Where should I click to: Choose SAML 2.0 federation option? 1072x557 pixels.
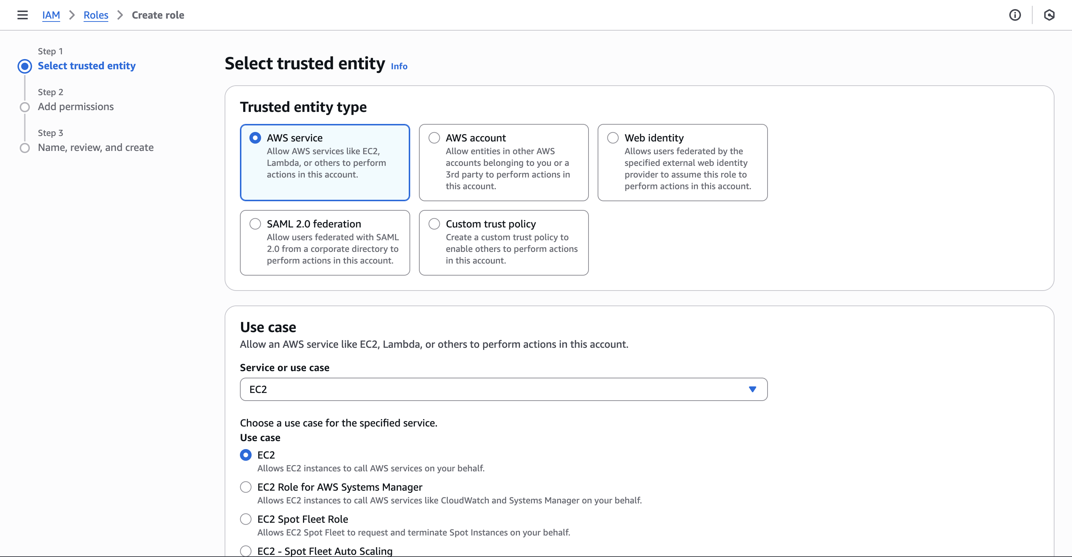(255, 224)
